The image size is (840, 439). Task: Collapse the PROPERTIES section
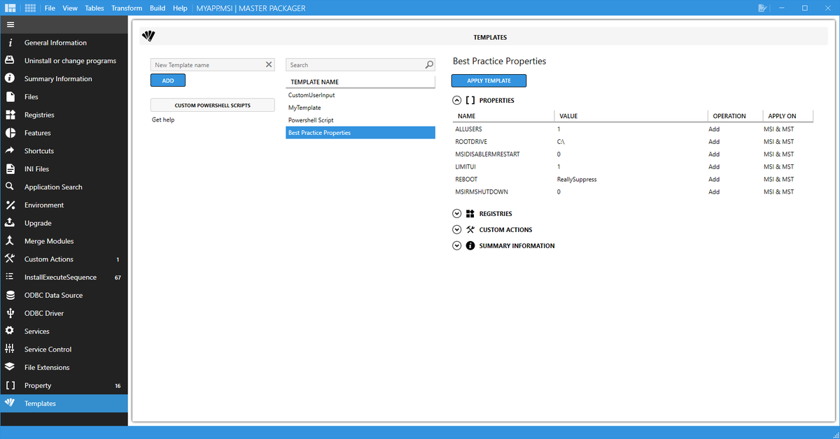pos(456,100)
